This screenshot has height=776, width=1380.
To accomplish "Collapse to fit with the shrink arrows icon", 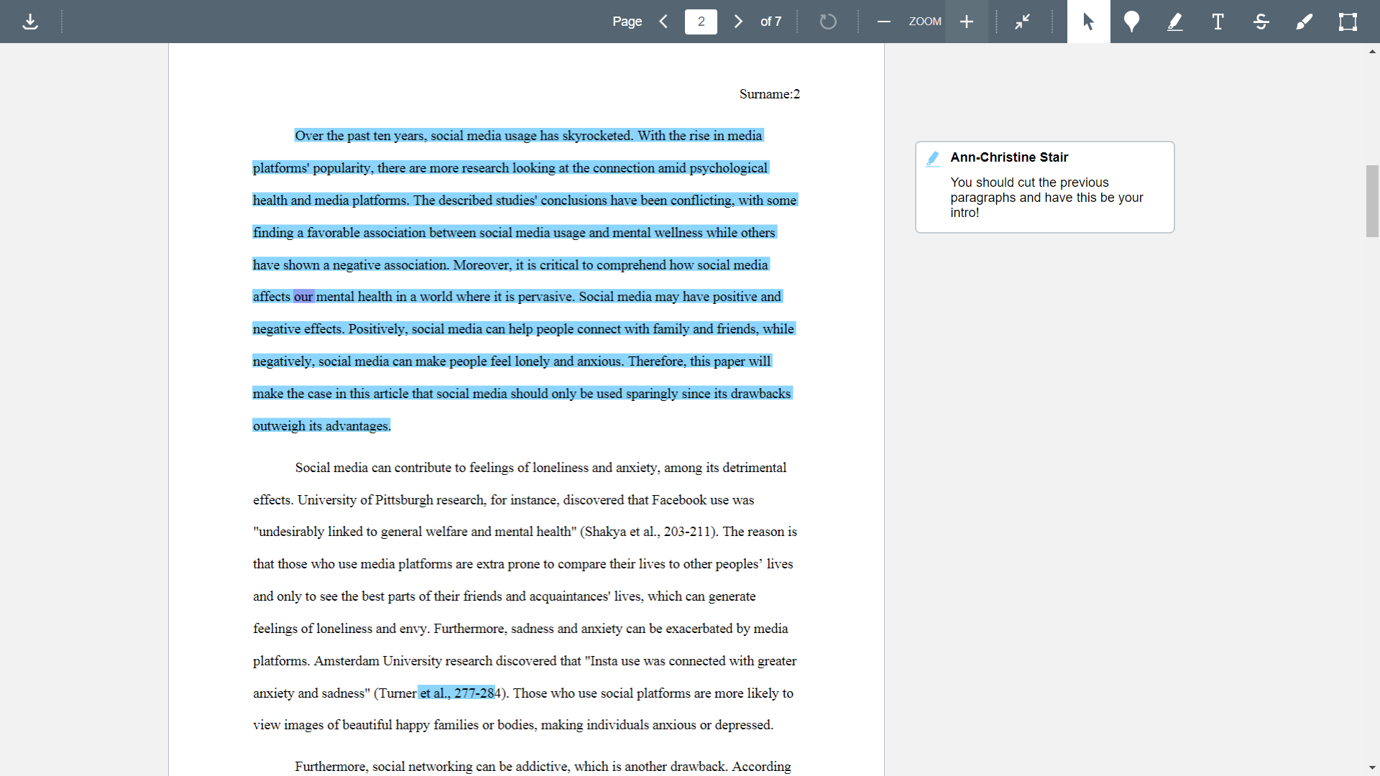I will [x=1023, y=22].
